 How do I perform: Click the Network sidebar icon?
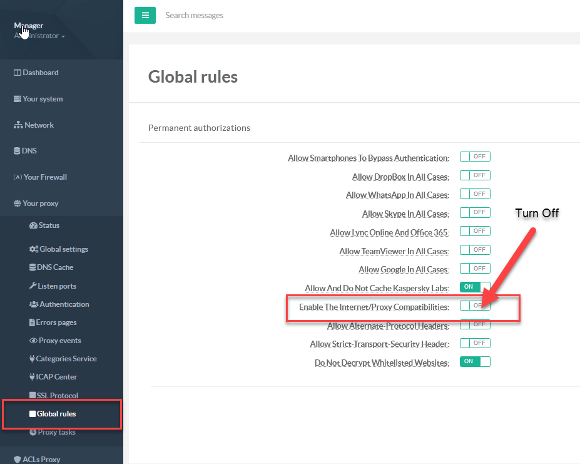(18, 125)
